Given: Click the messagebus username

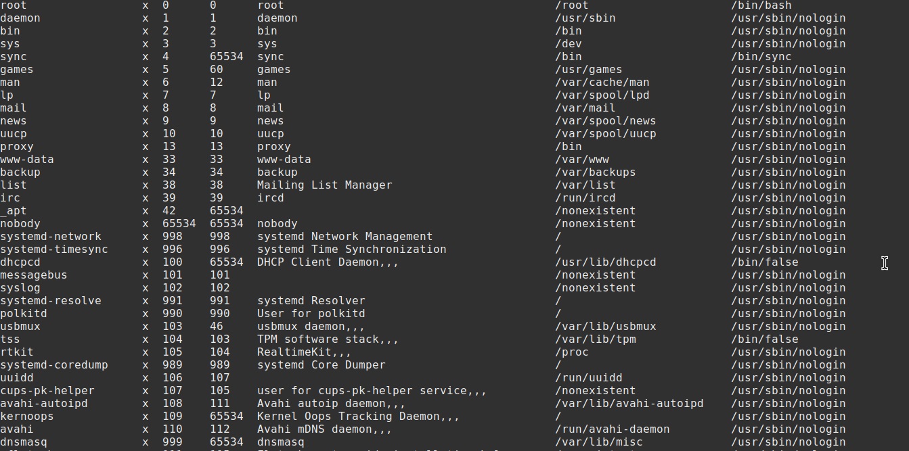Looking at the screenshot, I should (x=34, y=275).
